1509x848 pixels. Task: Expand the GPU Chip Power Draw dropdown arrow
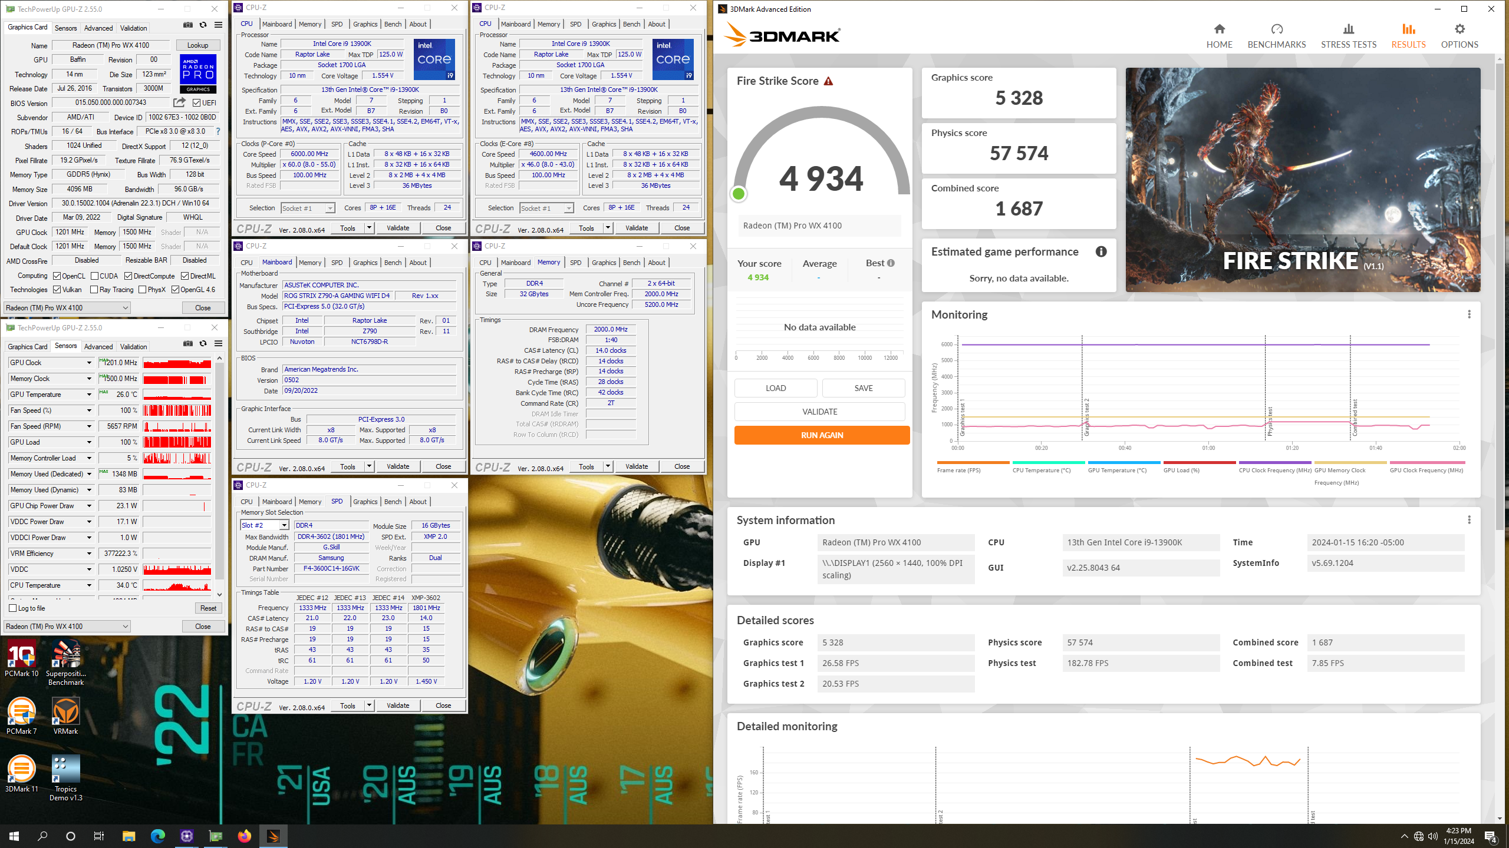(x=89, y=506)
